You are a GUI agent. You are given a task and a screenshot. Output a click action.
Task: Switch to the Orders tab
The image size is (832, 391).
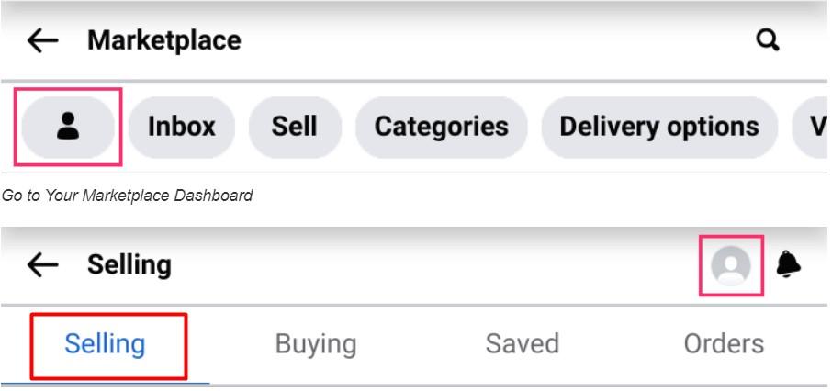pyautogui.click(x=724, y=343)
